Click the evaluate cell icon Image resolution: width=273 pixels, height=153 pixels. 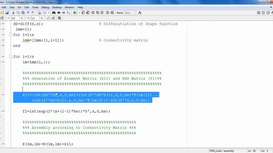click(x=48, y=18)
